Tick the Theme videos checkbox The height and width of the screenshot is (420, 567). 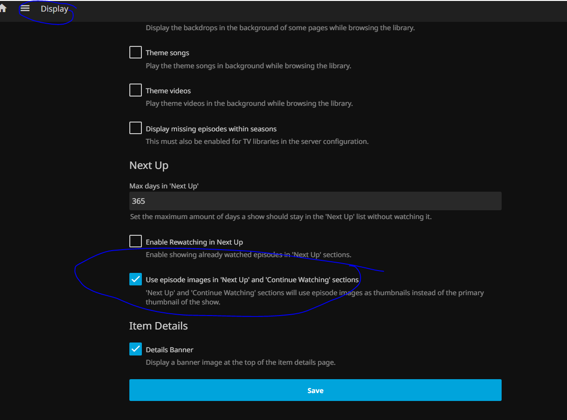[135, 90]
